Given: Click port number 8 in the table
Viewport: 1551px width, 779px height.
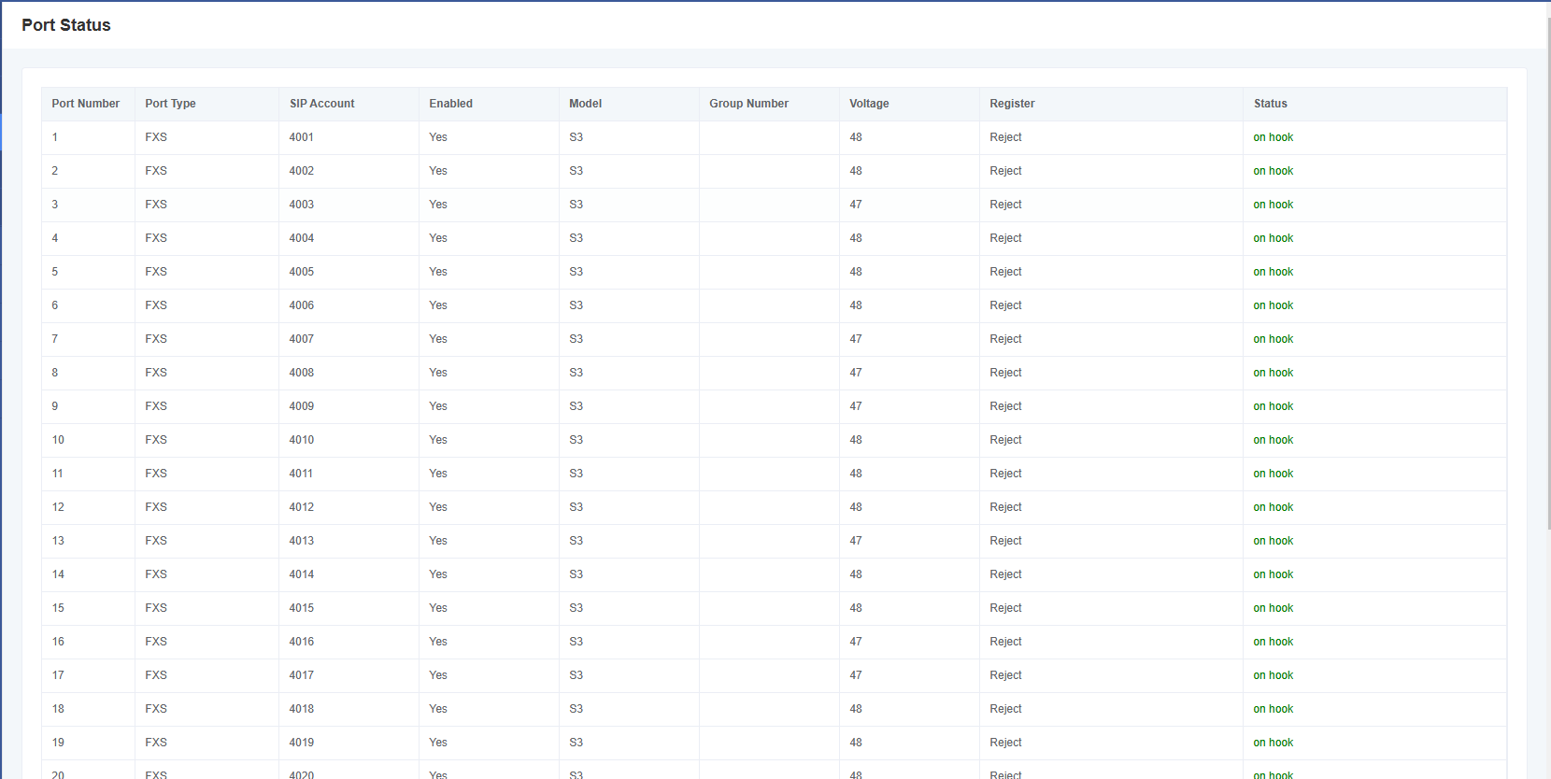Looking at the screenshot, I should [55, 373].
